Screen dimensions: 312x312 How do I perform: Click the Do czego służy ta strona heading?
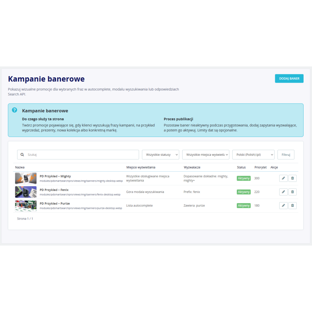(x=43, y=119)
